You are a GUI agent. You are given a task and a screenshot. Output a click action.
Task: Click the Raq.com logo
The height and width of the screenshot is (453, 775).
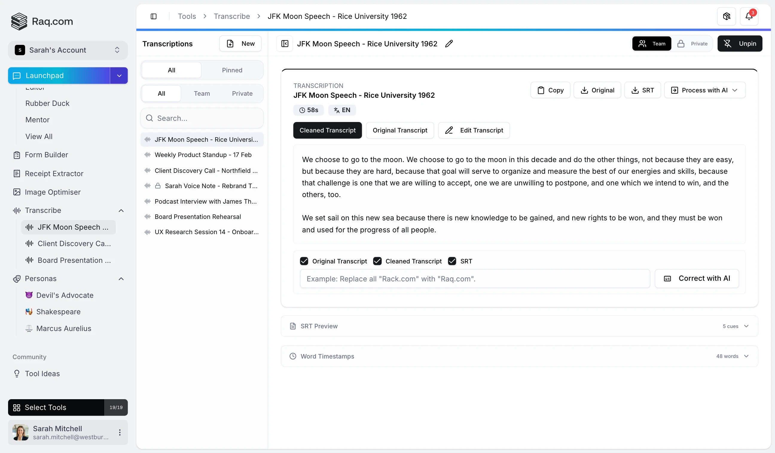point(42,21)
